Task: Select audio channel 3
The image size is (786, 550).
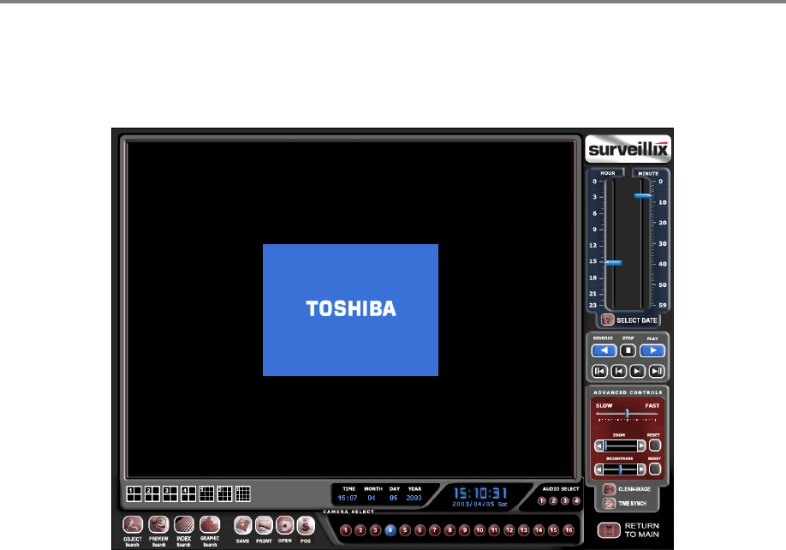Action: (565, 501)
